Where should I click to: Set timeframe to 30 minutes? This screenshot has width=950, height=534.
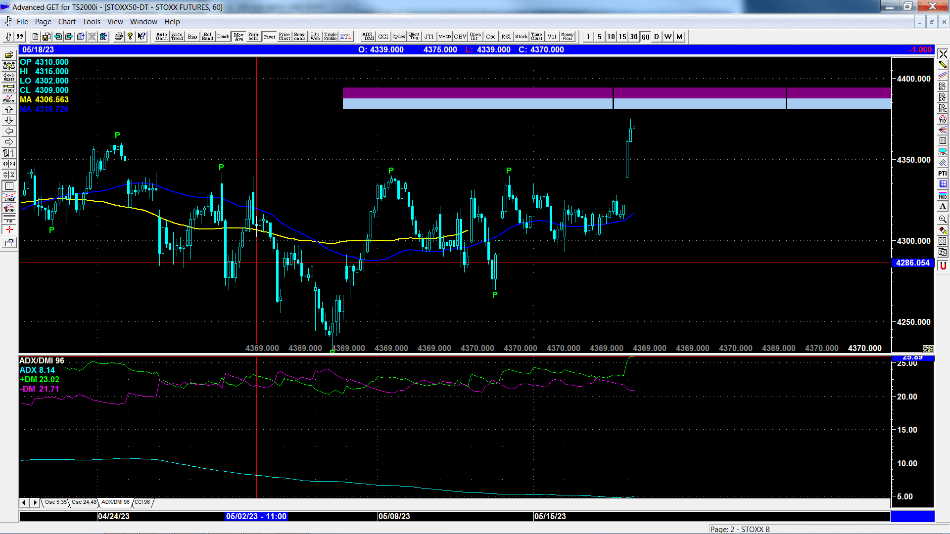tap(634, 37)
